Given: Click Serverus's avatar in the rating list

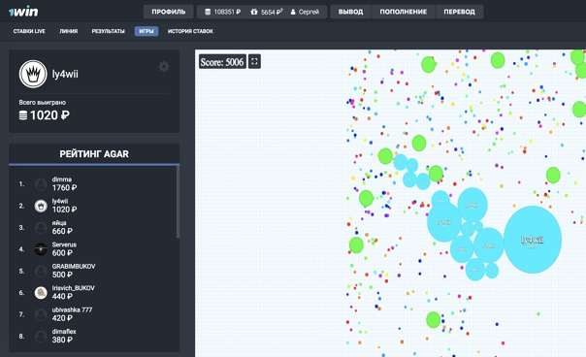Looking at the screenshot, I should pyautogui.click(x=41, y=249).
